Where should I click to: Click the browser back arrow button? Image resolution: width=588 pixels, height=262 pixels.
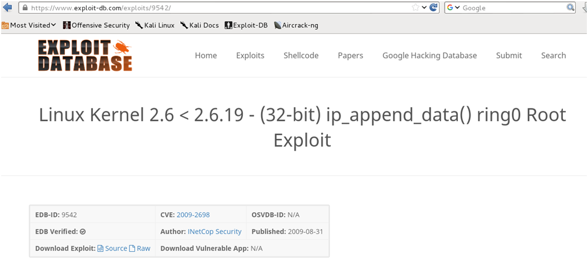[7, 7]
